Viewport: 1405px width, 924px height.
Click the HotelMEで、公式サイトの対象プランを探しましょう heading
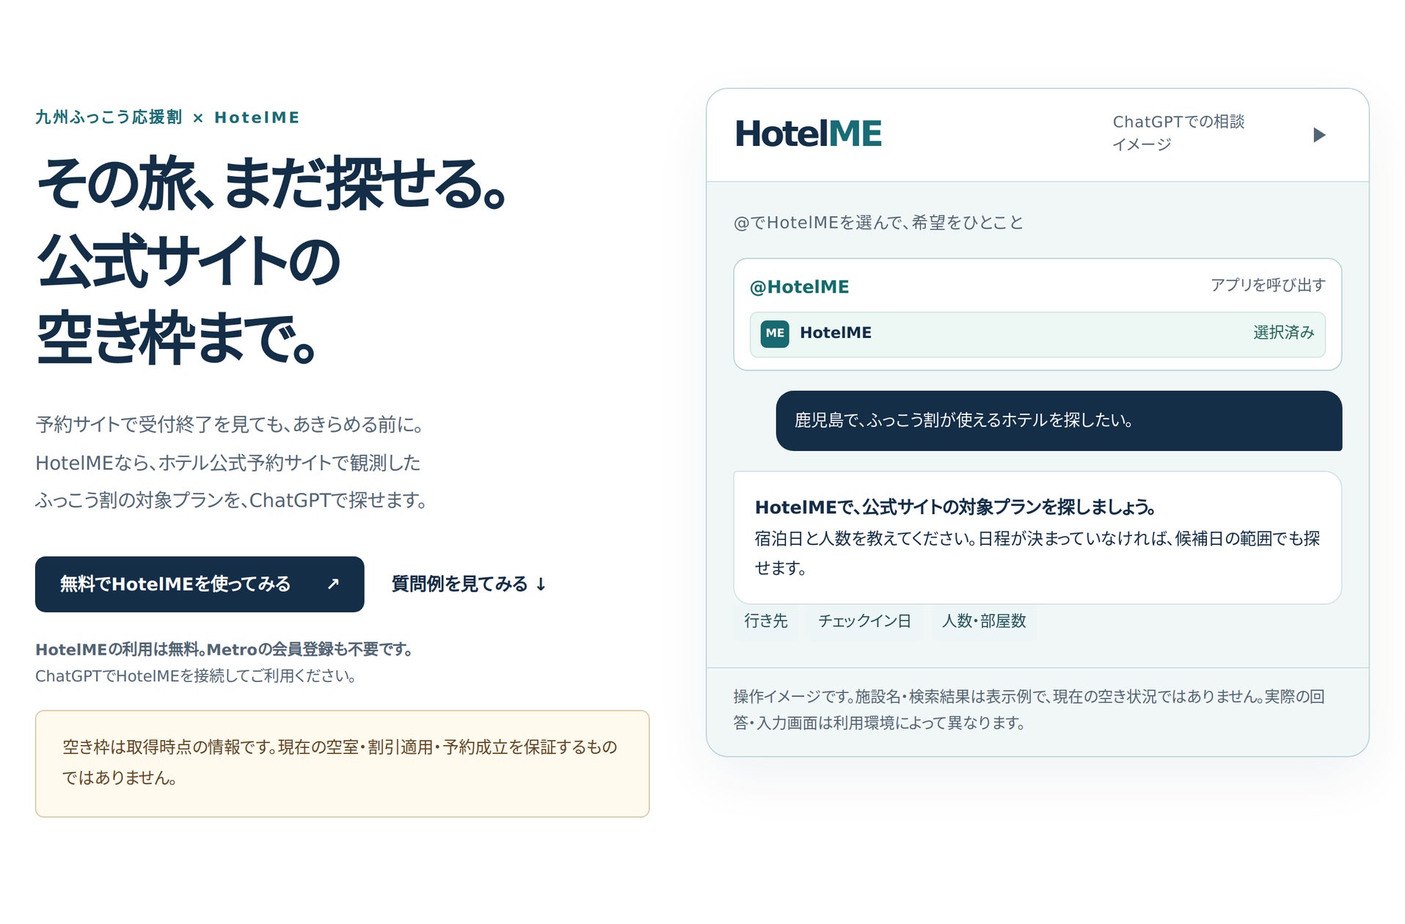coord(956,507)
